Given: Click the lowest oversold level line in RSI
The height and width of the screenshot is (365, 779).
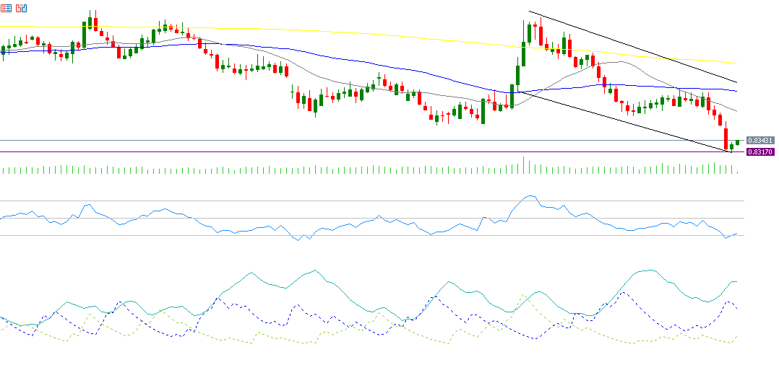Looking at the screenshot, I should click(x=145, y=235).
